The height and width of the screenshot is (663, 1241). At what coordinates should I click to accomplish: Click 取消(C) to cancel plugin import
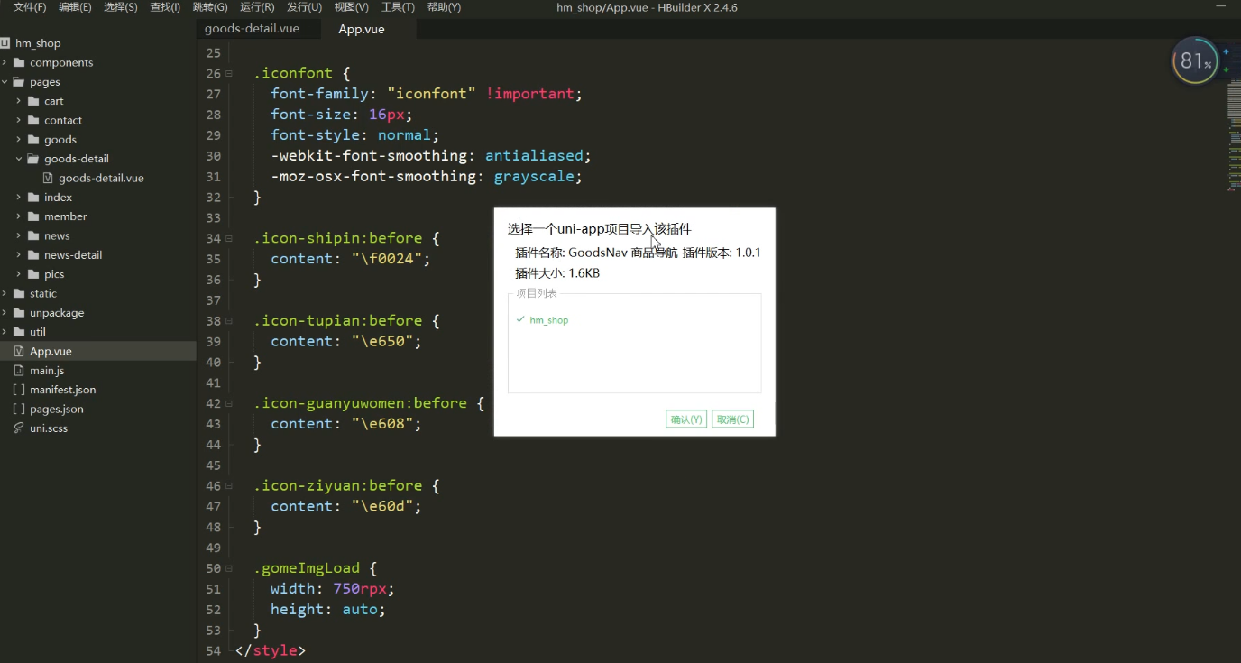(732, 419)
